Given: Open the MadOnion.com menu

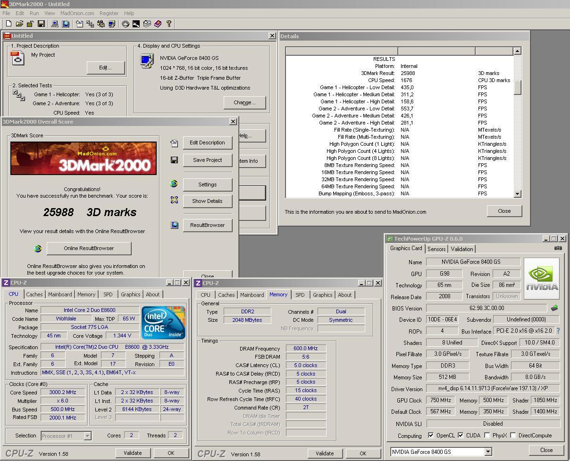Looking at the screenshot, I should pos(77,13).
